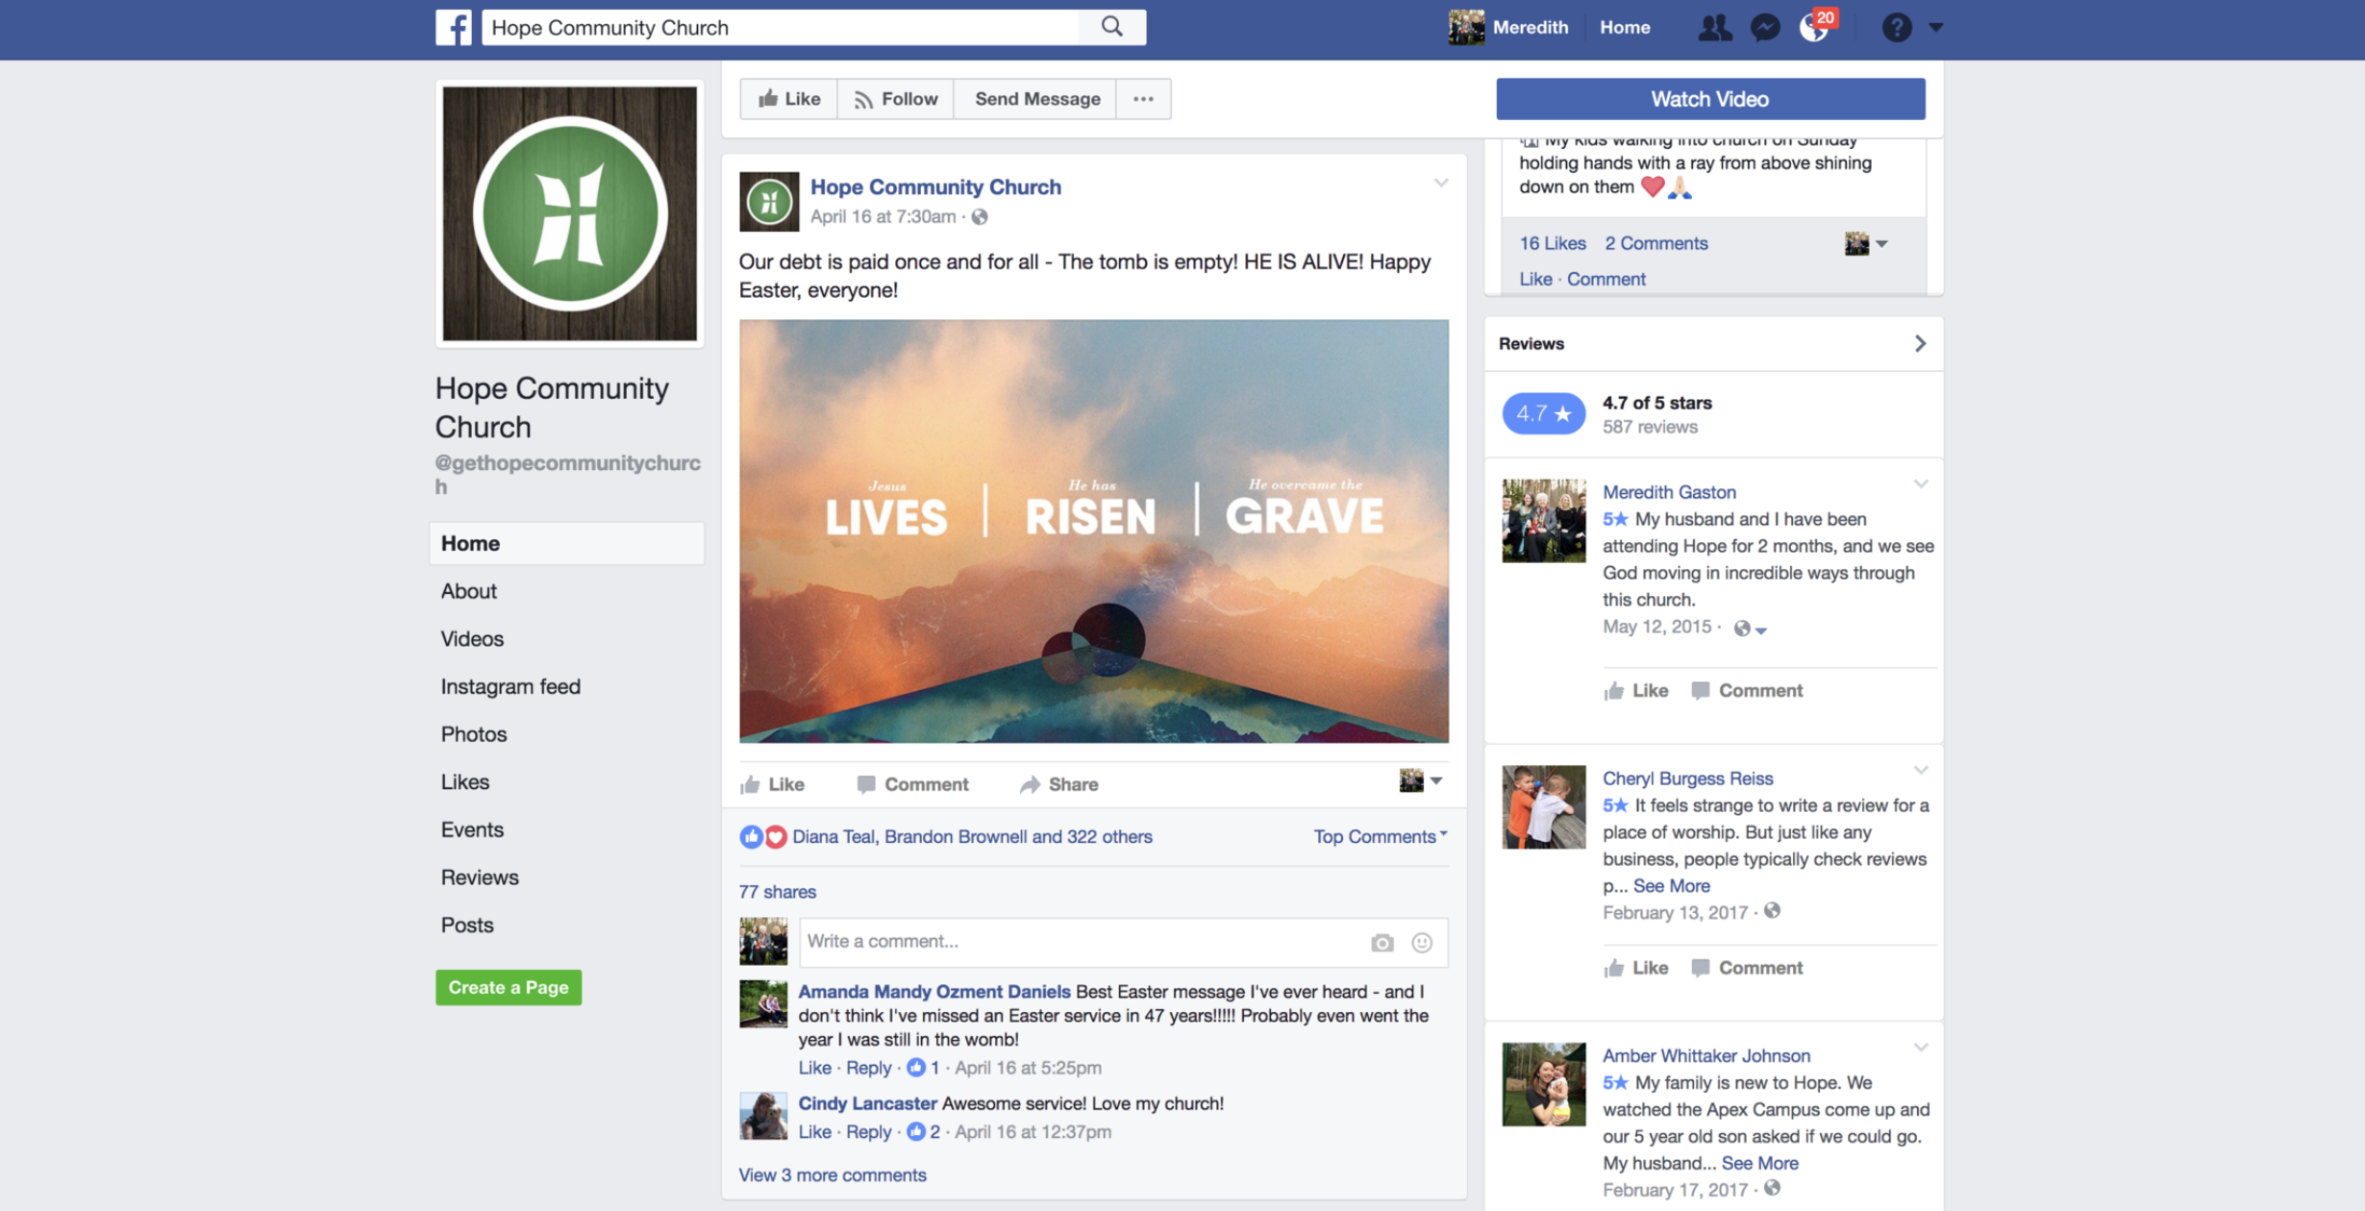
Task: Click the Facebook logo icon
Action: [453, 27]
